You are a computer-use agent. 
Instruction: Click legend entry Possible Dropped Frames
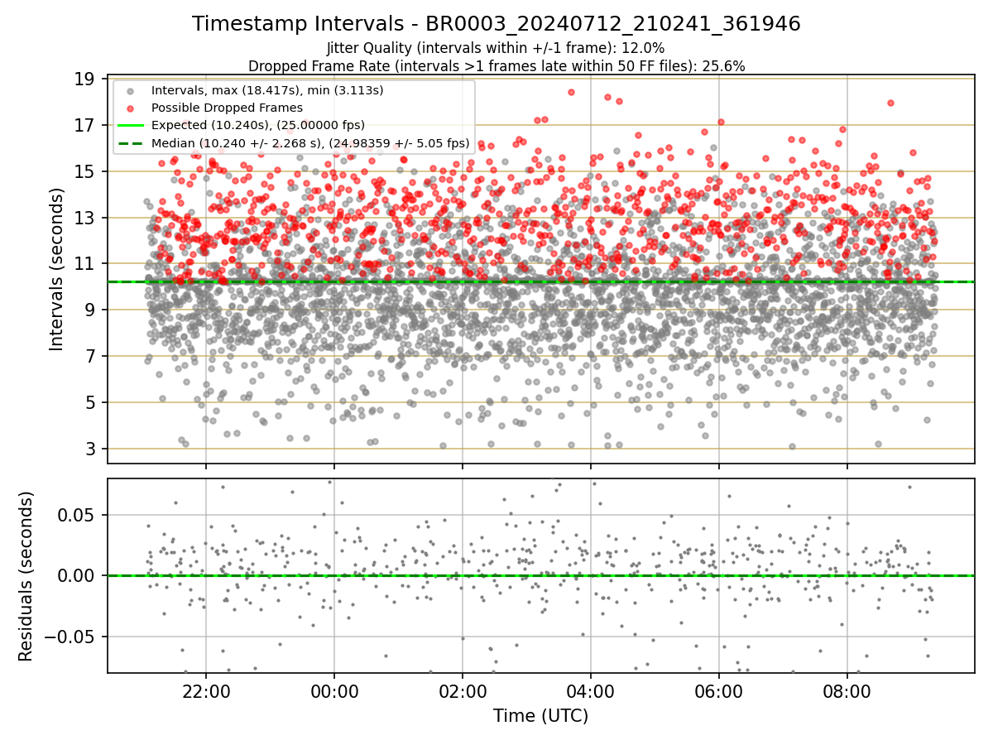[x=227, y=108]
